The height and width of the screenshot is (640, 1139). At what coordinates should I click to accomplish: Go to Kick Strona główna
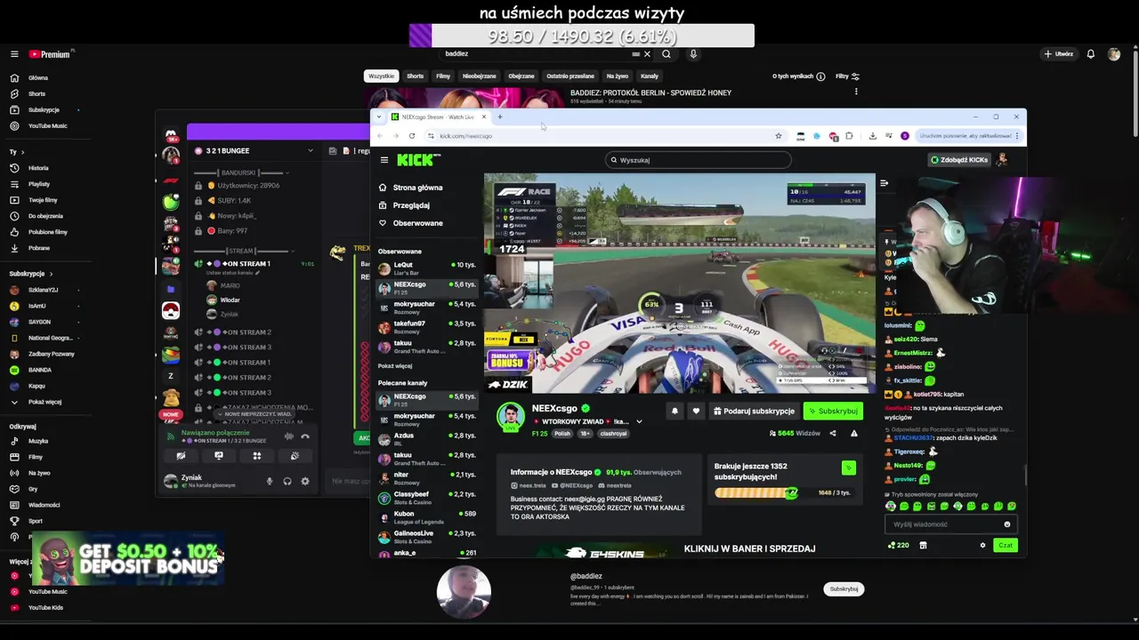point(411,188)
